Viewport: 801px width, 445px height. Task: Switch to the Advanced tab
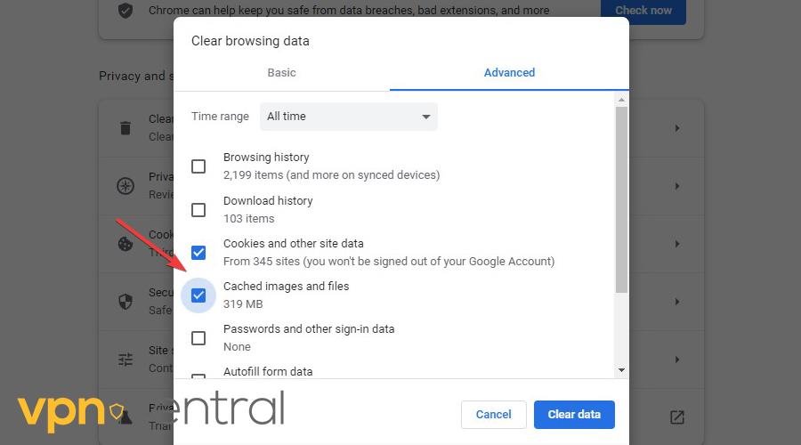(509, 73)
